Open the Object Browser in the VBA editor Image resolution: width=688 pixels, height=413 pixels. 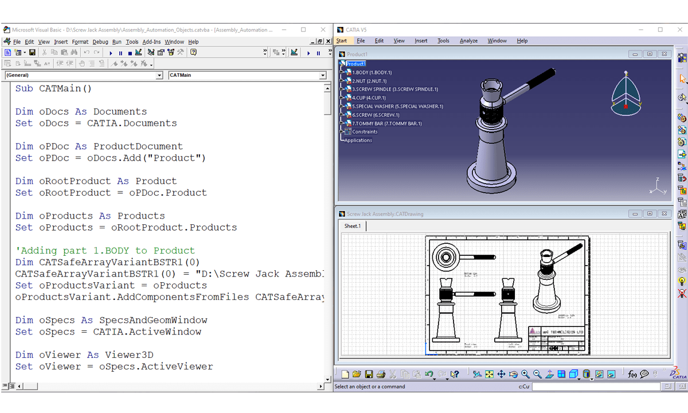click(171, 52)
